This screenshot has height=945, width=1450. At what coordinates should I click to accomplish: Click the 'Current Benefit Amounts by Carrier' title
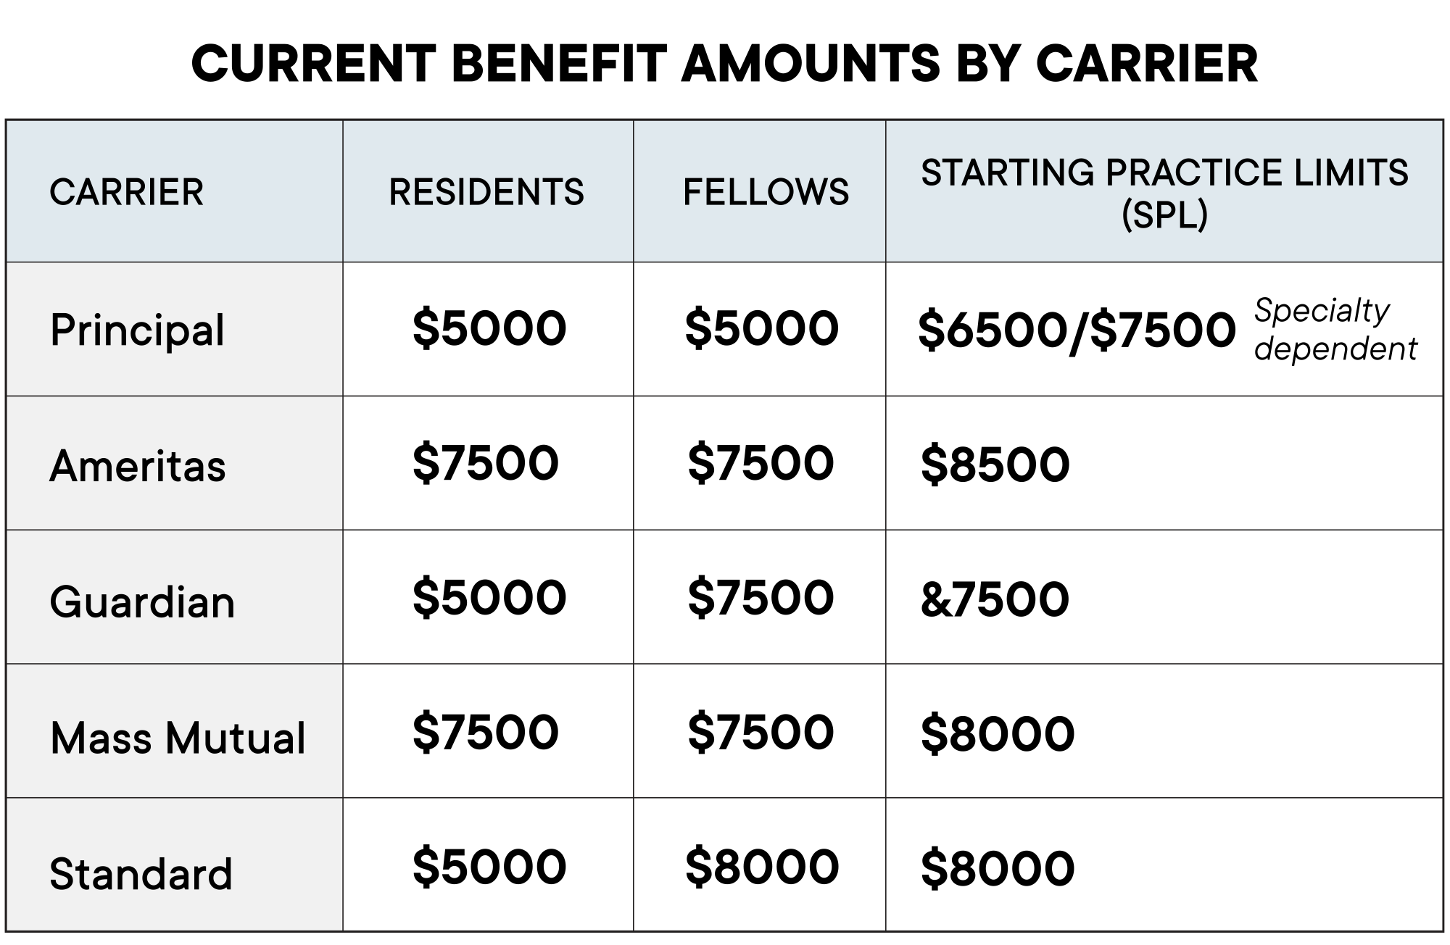pyautogui.click(x=724, y=63)
